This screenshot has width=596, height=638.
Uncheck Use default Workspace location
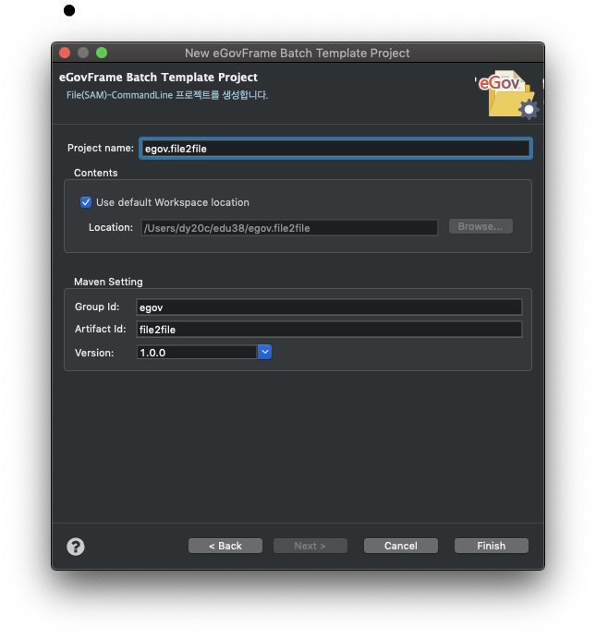(x=86, y=202)
